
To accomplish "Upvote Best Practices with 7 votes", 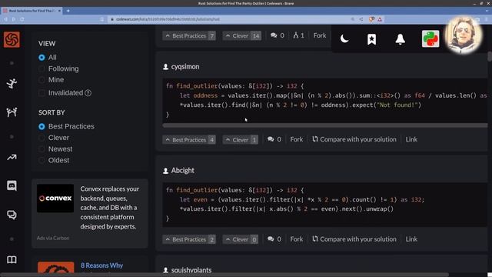I will click(189, 35).
